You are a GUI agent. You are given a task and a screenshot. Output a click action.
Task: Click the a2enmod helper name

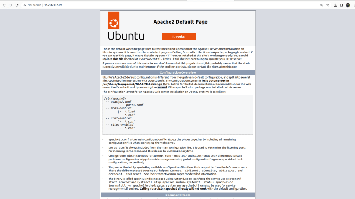point(175,171)
